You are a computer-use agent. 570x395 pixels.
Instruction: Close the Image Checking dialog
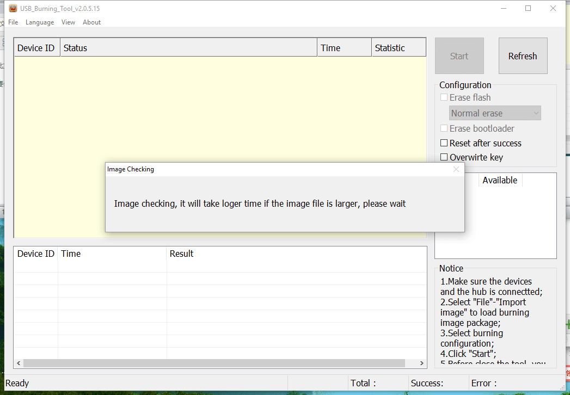point(456,169)
